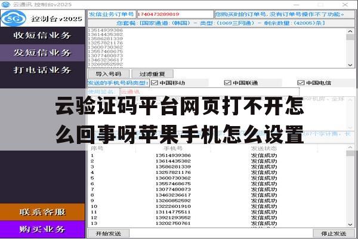Select result row 1 number 13514939386
Image resolution: width=358 pixels, height=239 pixels.
tap(173, 155)
